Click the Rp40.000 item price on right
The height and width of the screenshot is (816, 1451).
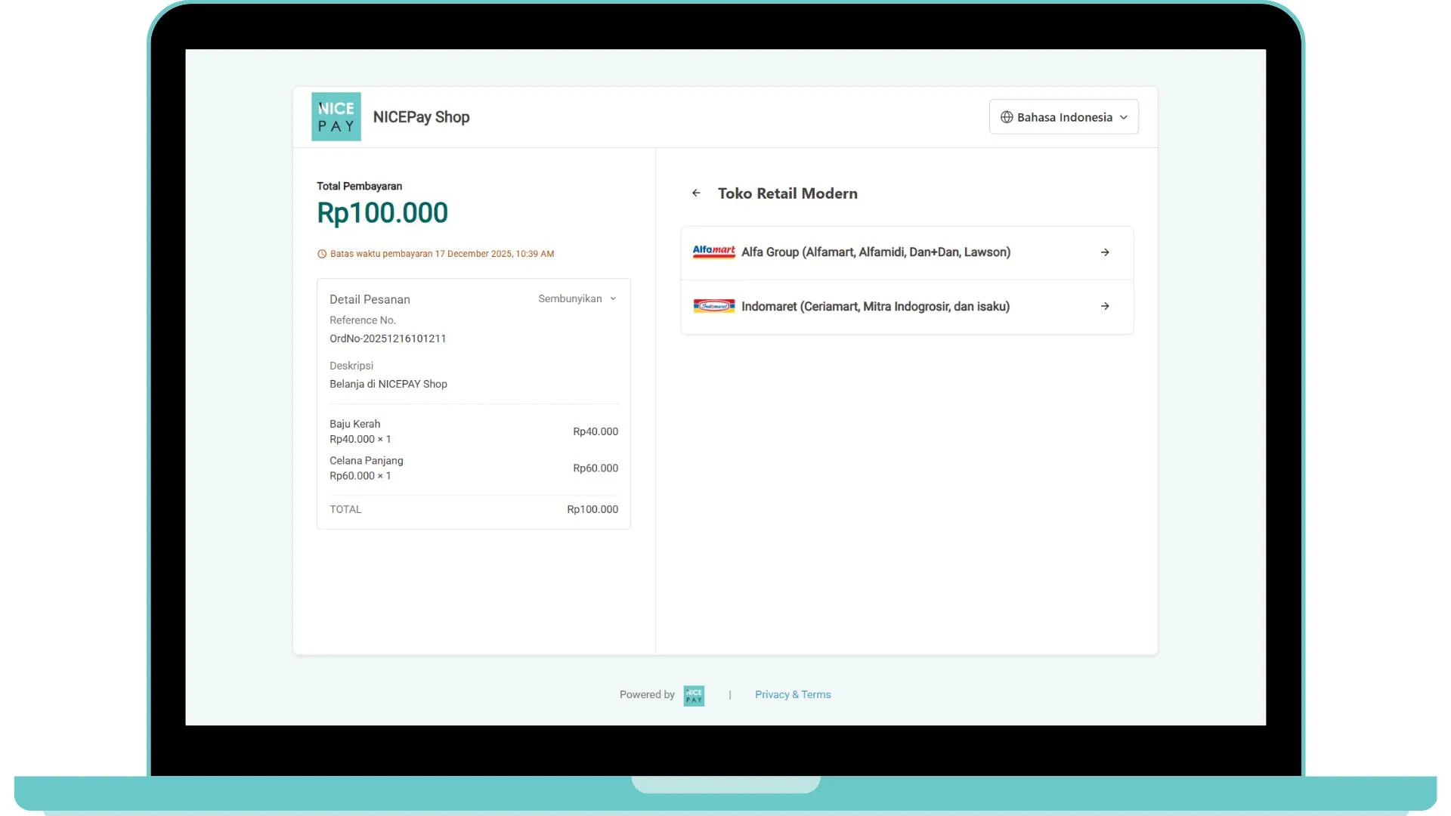[x=596, y=431]
